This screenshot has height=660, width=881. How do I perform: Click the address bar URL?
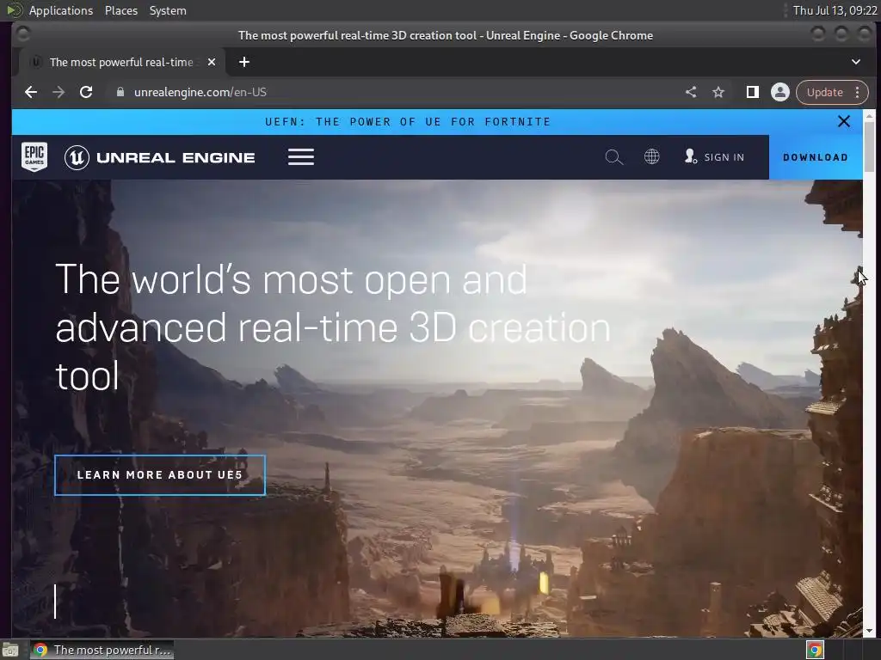click(200, 92)
